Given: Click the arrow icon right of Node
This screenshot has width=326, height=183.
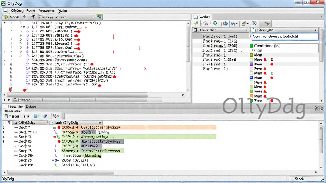Looking at the screenshot, I should pyautogui.click(x=25, y=17).
